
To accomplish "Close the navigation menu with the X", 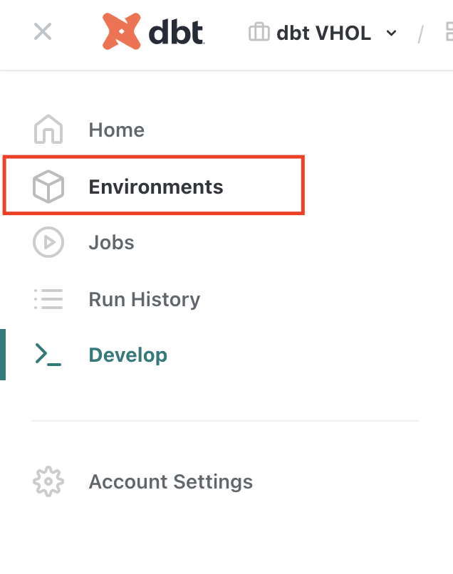I will tap(43, 32).
